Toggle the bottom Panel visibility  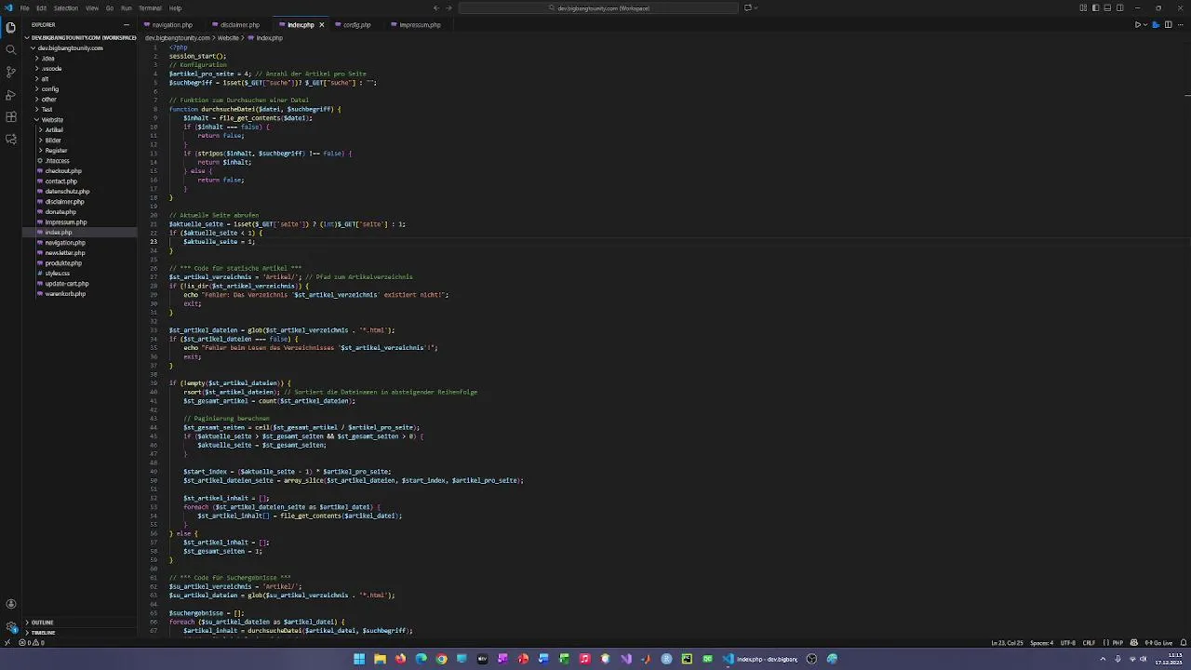1107,7
